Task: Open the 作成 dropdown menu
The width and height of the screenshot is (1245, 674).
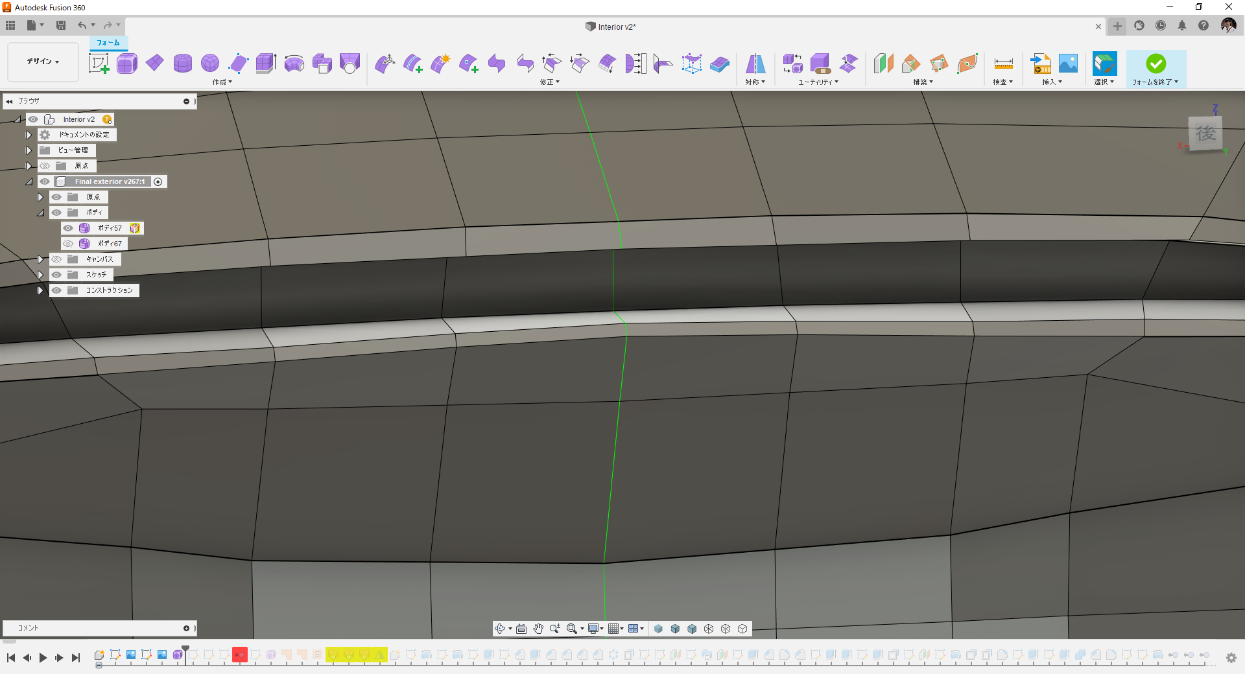Action: [221, 82]
